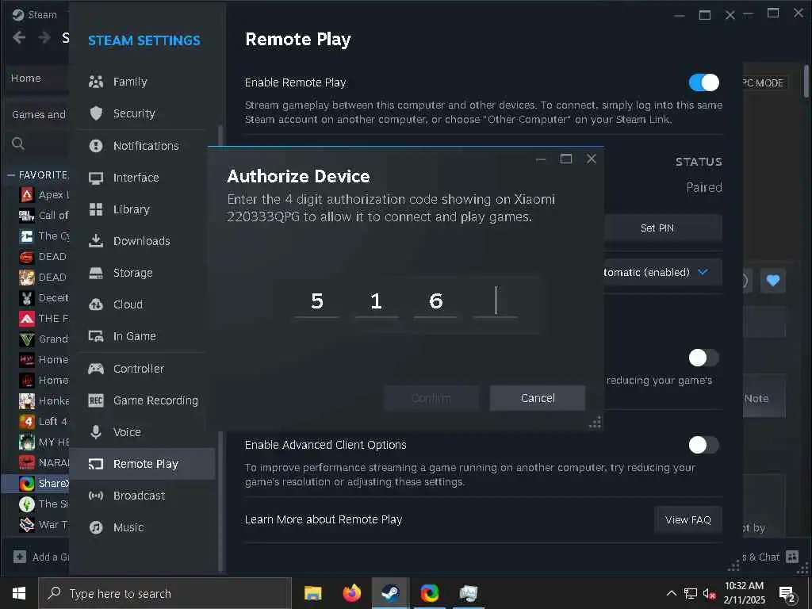This screenshot has width=812, height=609.
Task: Click the Steam menu logo at top-left
Action: 18,14
